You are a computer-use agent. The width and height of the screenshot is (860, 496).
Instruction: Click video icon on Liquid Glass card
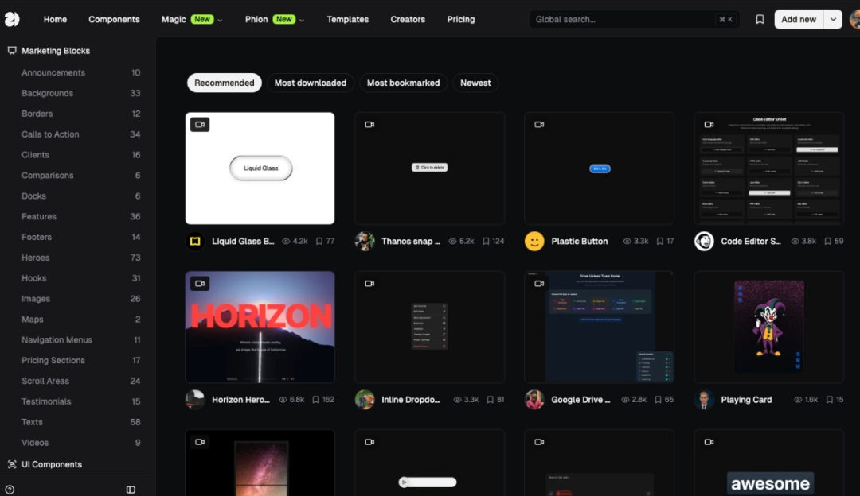200,124
